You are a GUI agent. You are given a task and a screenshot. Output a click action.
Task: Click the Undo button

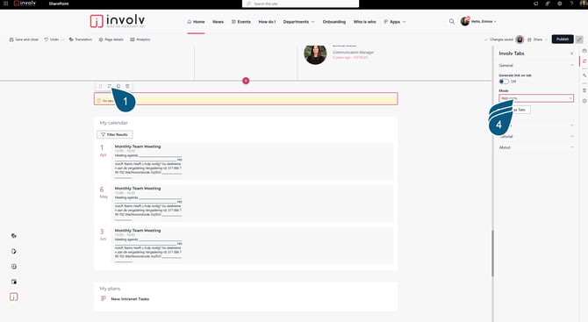click(52, 39)
